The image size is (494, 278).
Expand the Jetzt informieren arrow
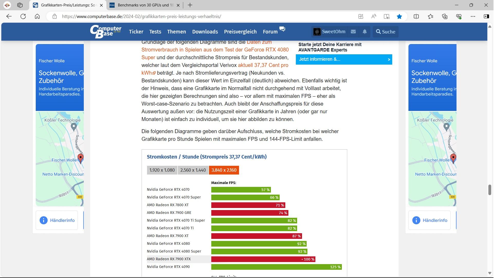click(x=389, y=59)
